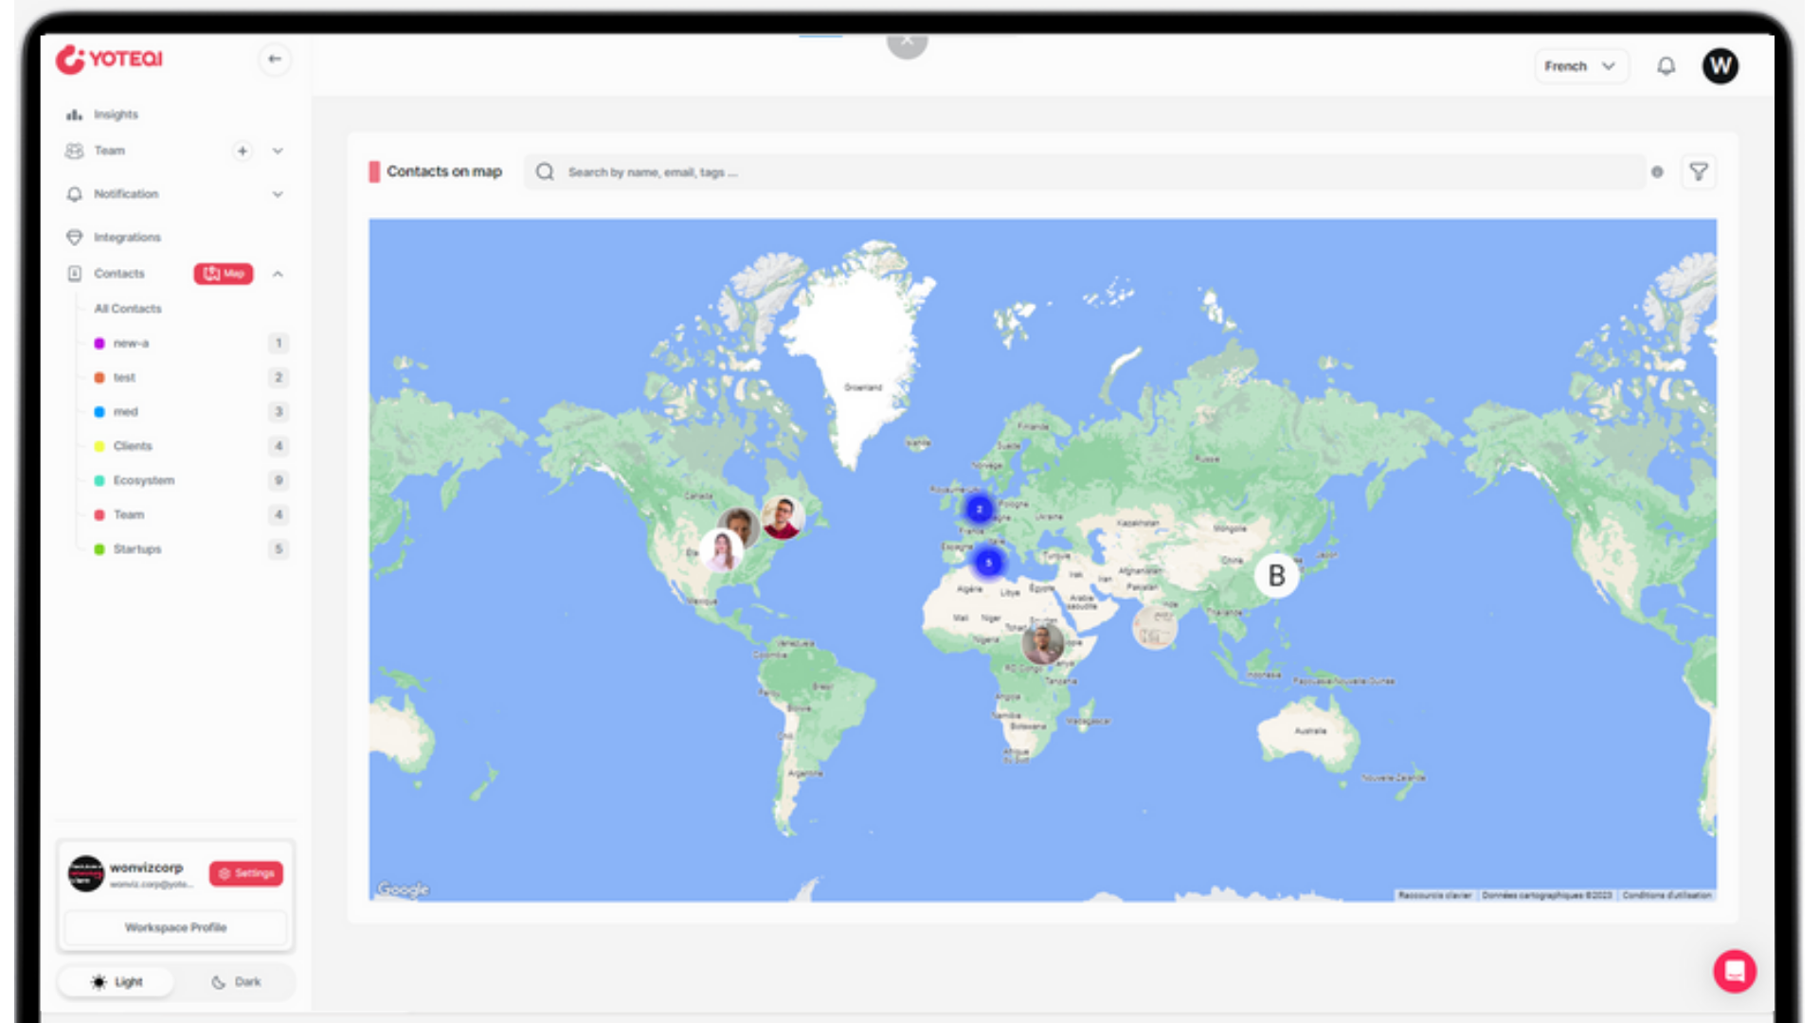
Task: Collapse sidebar with back arrow button
Action: pos(275,59)
